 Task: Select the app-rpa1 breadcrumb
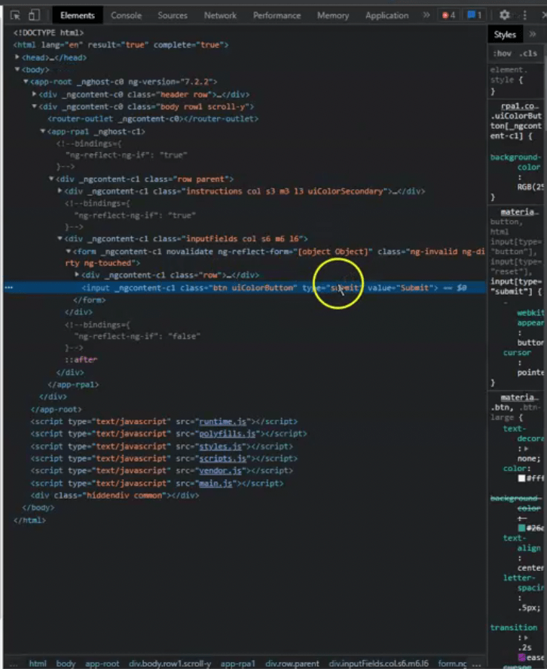point(237,664)
